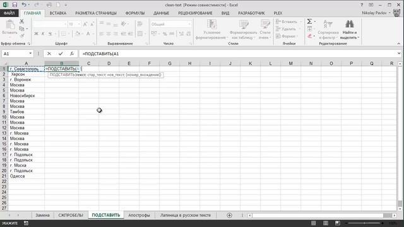
Task: Click the Help question mark icon
Action: [x=362, y=4]
